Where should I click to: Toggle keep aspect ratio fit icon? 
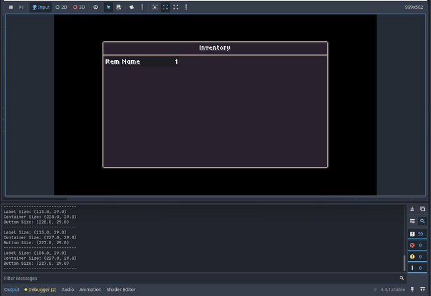click(166, 7)
